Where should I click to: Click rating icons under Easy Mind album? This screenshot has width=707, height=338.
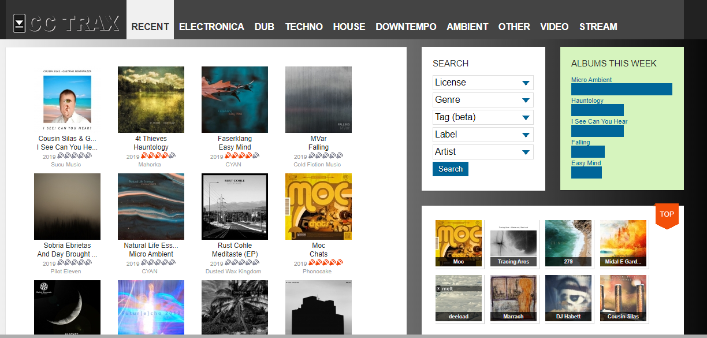coord(241,156)
